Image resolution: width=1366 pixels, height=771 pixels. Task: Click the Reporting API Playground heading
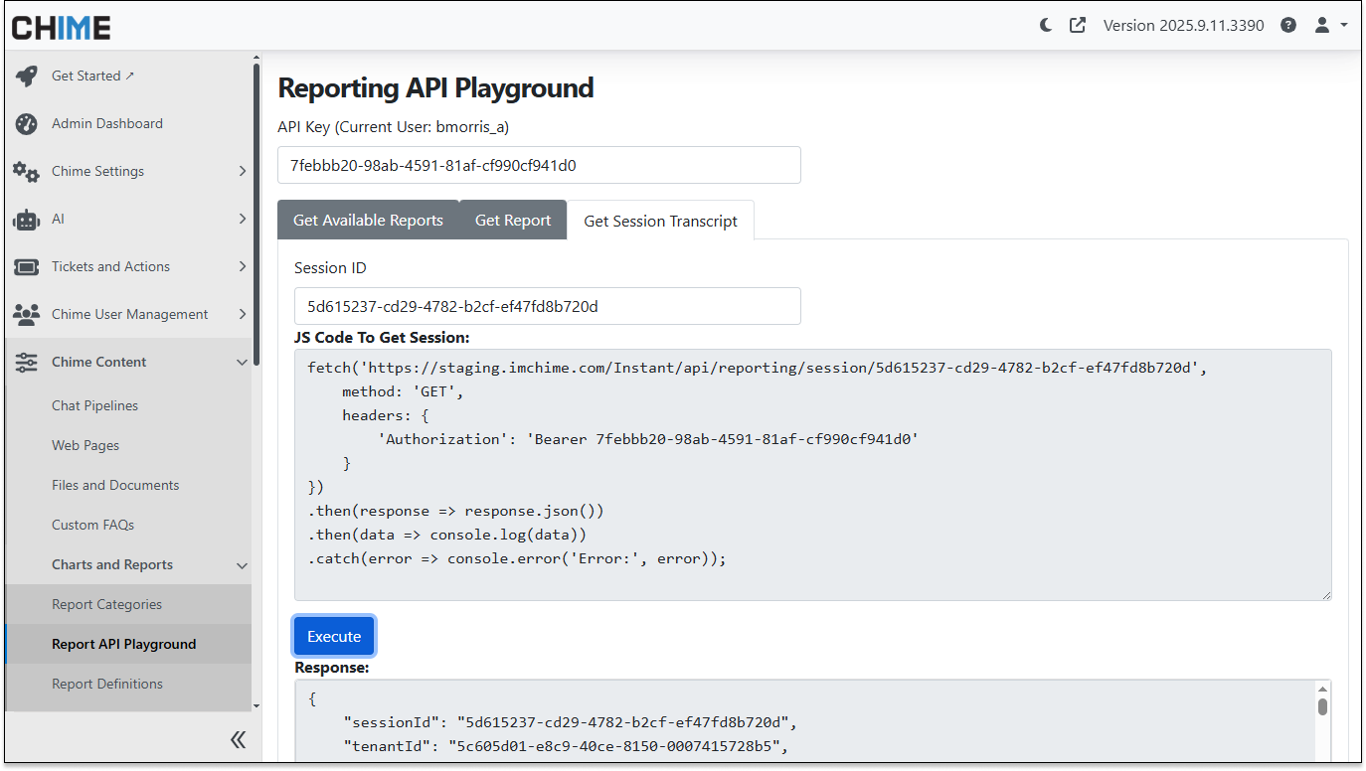tap(435, 87)
